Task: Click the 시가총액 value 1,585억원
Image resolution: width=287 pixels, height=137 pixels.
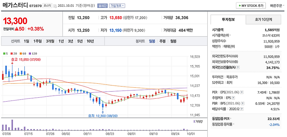Action: (x=272, y=30)
